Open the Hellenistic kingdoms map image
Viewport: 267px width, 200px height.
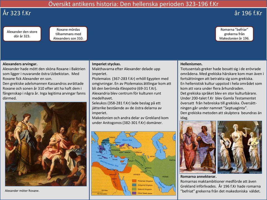coord(133,163)
